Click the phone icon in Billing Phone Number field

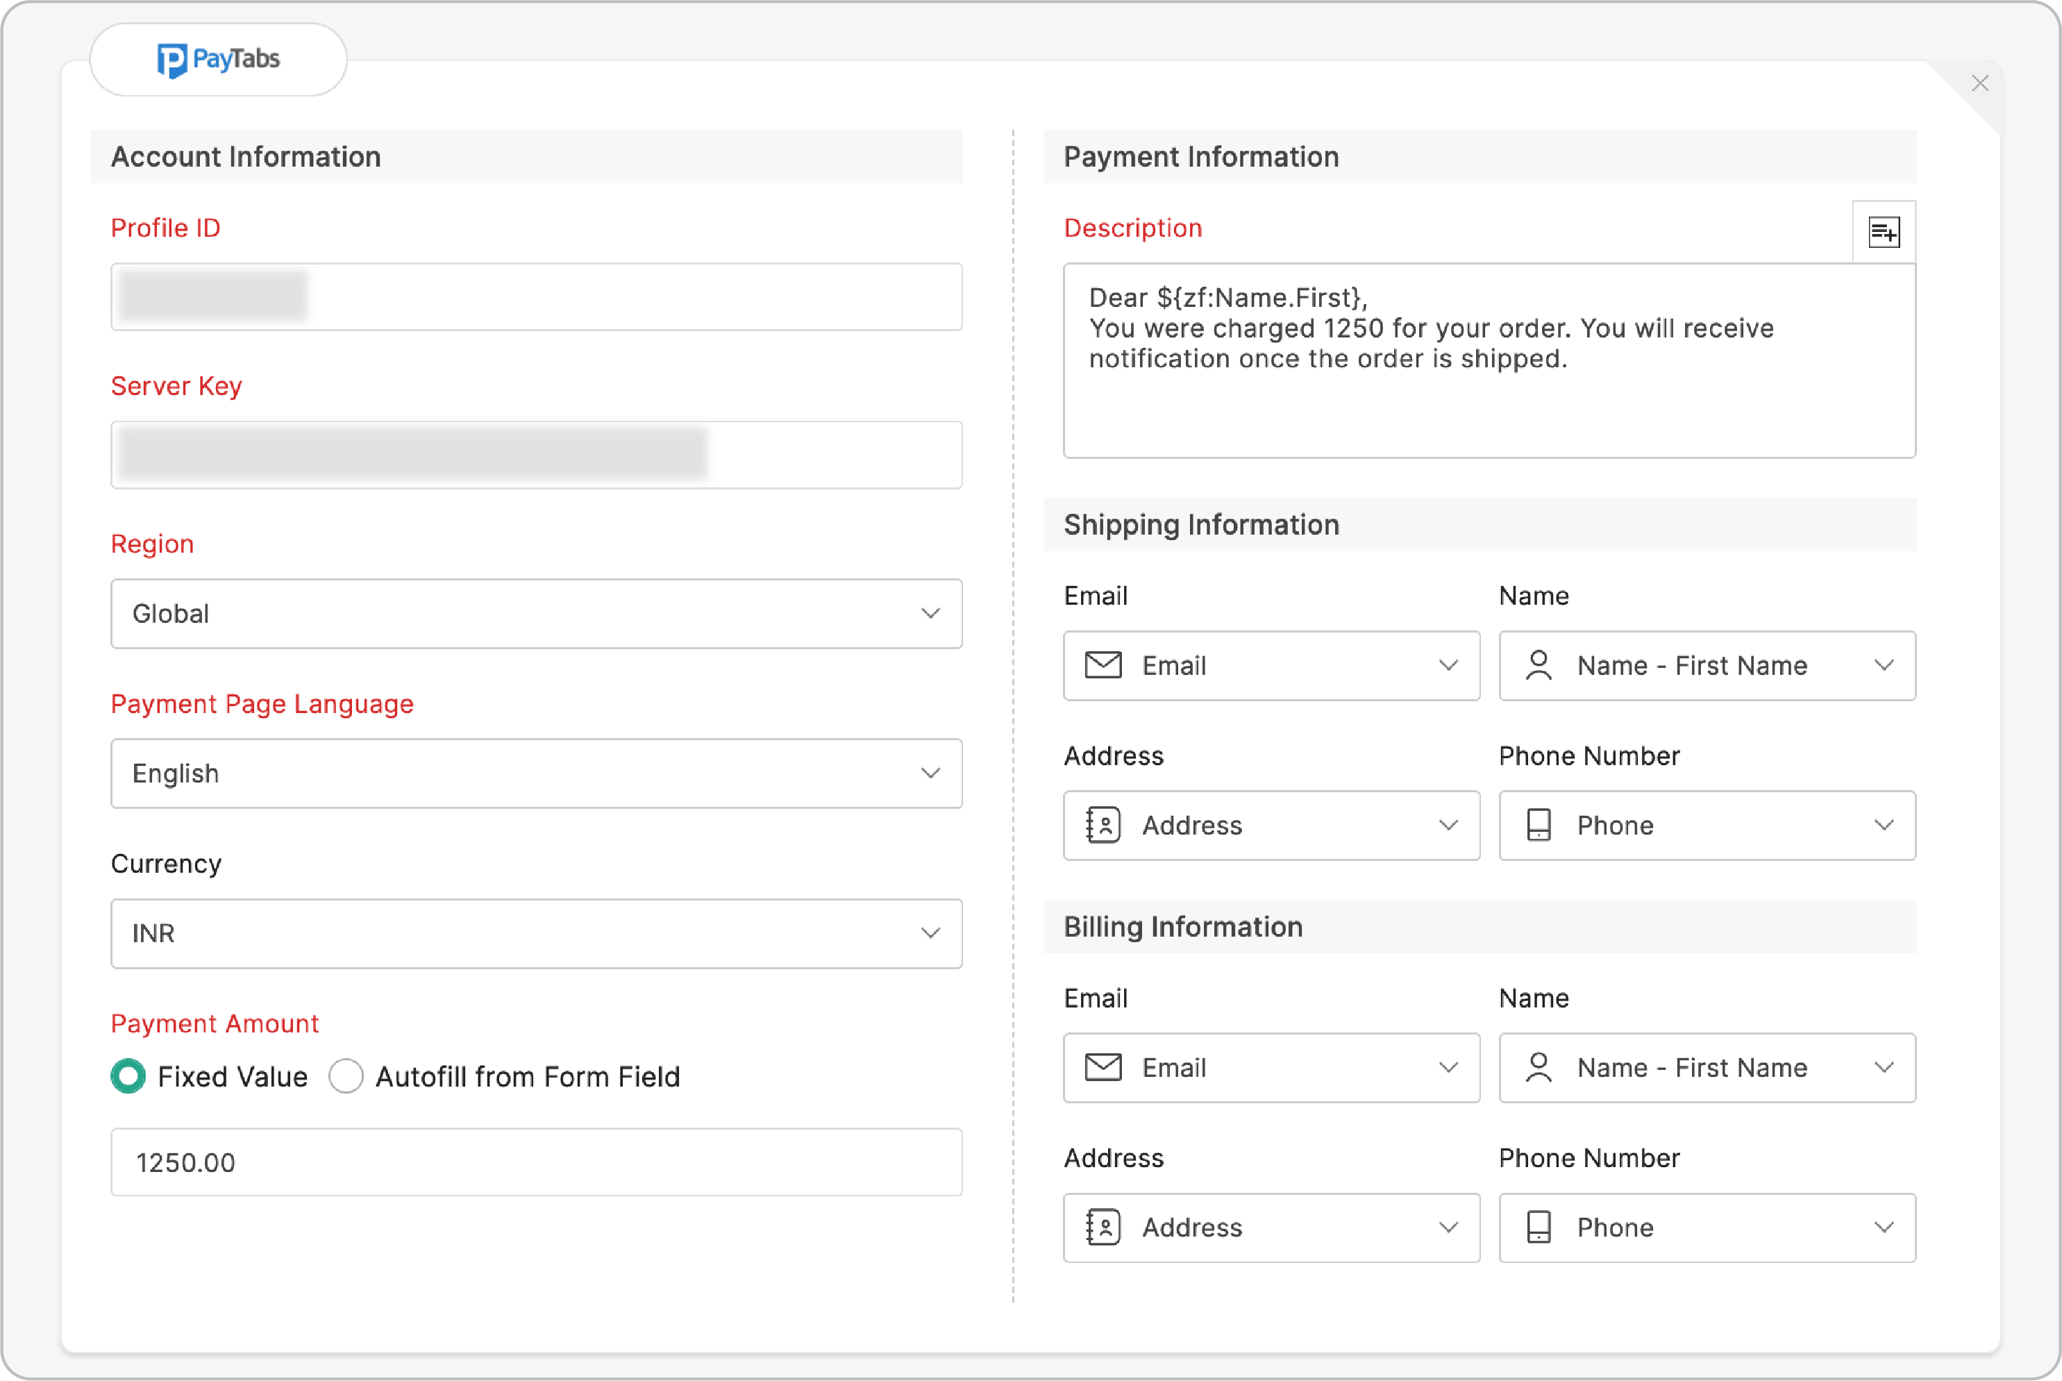pyautogui.click(x=1539, y=1227)
